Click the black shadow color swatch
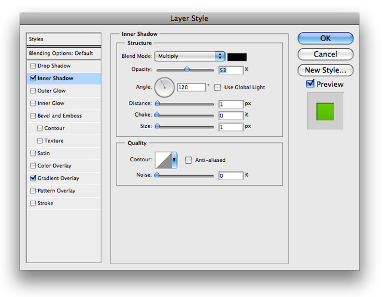382x297 pixels. [x=237, y=57]
